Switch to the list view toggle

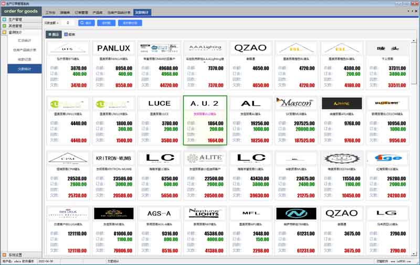pos(70,34)
